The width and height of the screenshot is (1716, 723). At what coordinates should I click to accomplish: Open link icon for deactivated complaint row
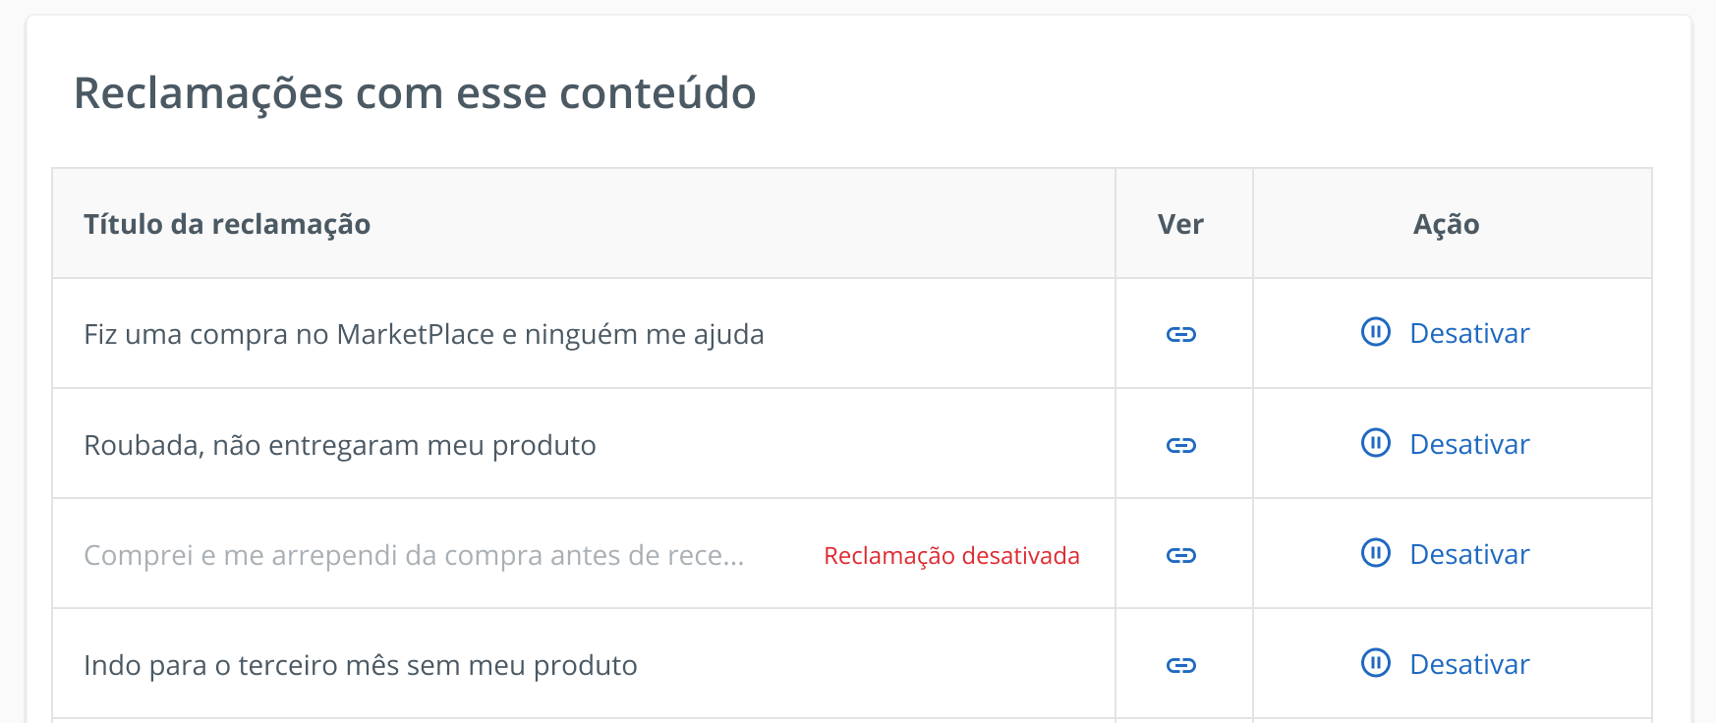(1180, 555)
